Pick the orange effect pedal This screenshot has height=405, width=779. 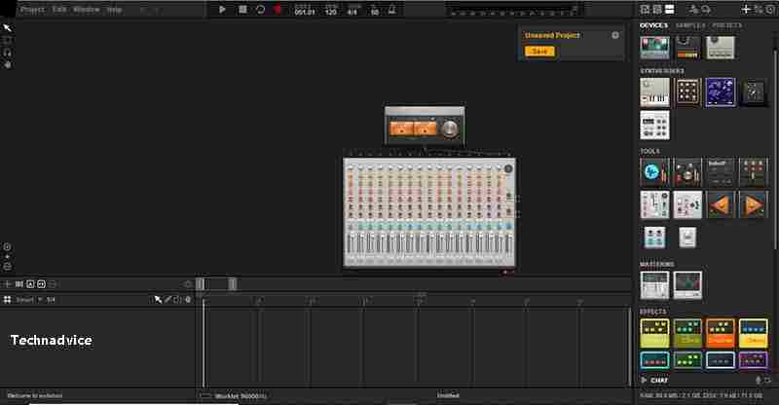click(721, 333)
